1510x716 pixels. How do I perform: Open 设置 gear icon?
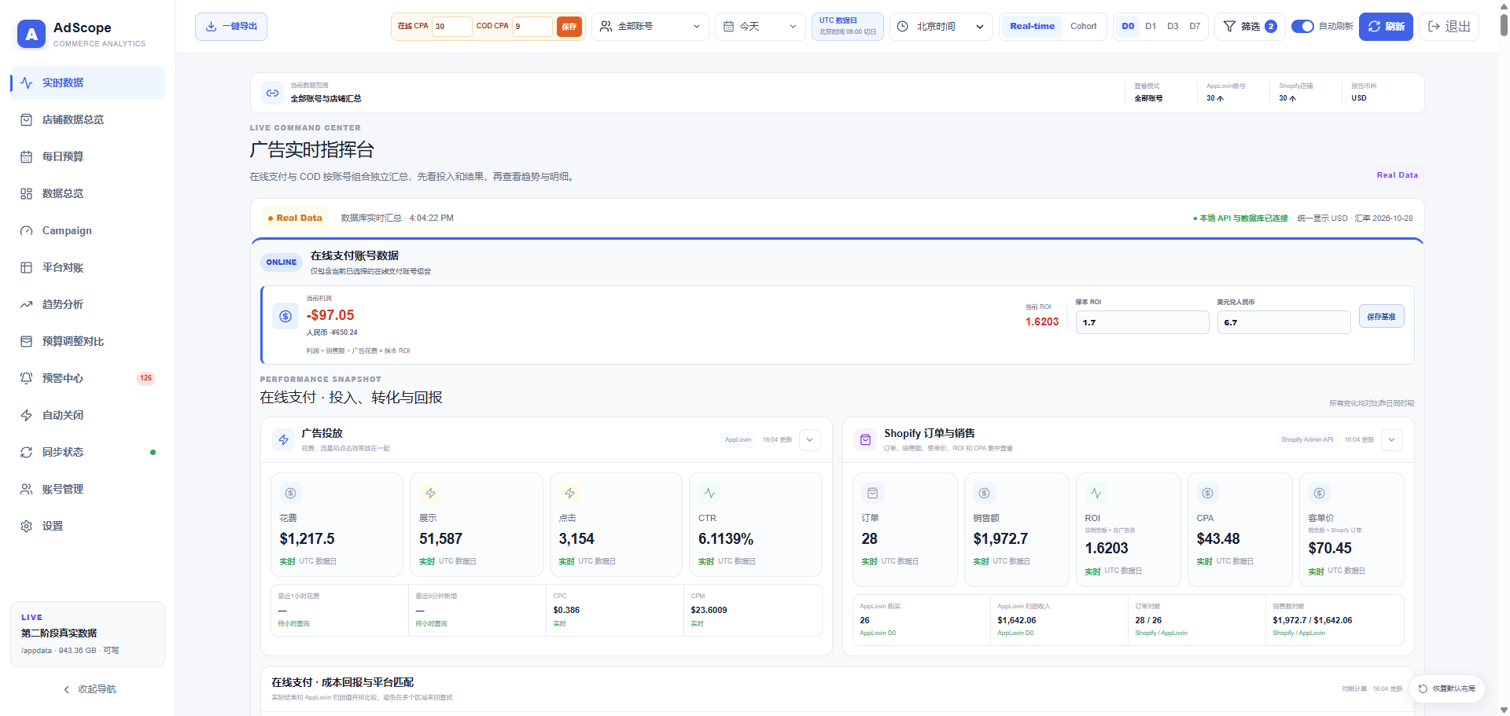[27, 526]
